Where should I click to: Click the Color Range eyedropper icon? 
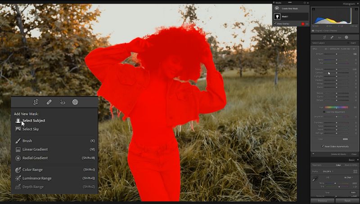(x=18, y=170)
